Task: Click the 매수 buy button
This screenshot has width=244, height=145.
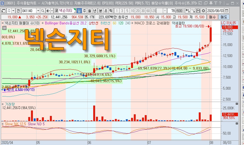Action: click(212, 17)
